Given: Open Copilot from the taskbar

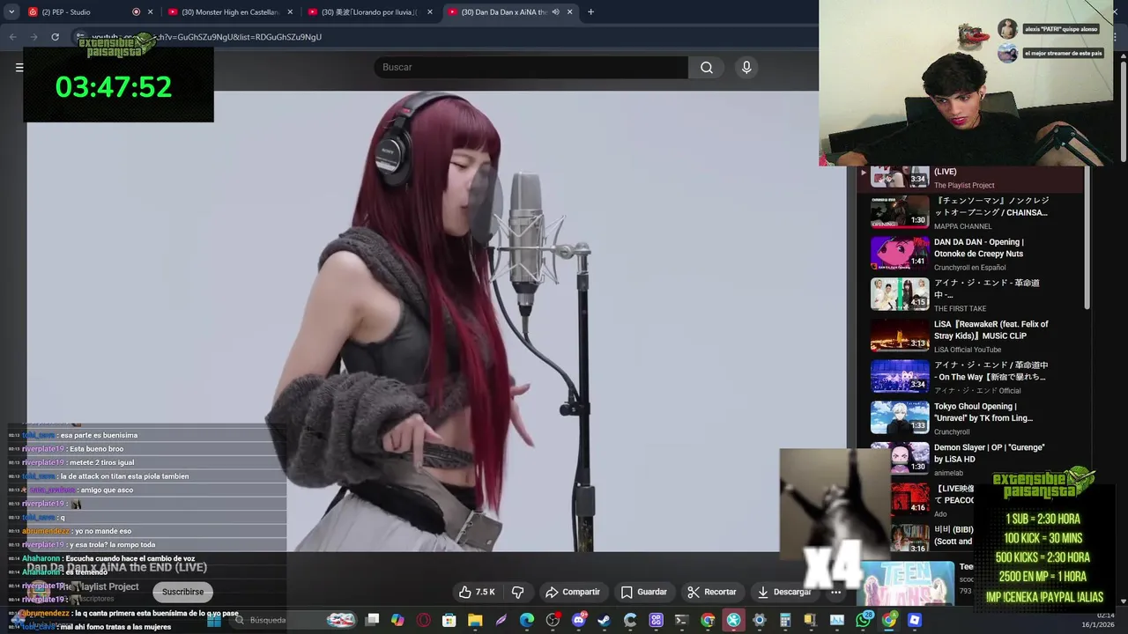Looking at the screenshot, I should click(x=397, y=620).
